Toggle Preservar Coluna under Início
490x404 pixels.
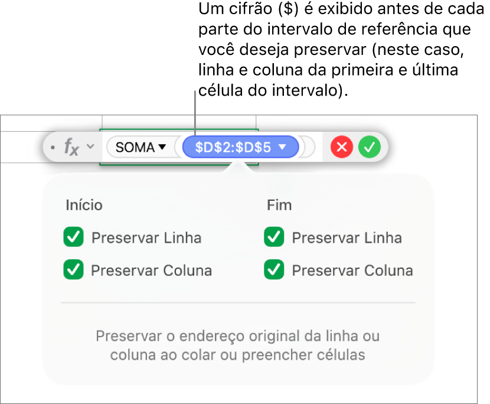(x=73, y=270)
